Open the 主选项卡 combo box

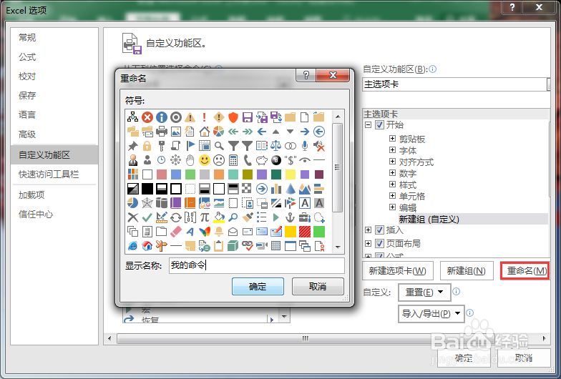(x=456, y=84)
